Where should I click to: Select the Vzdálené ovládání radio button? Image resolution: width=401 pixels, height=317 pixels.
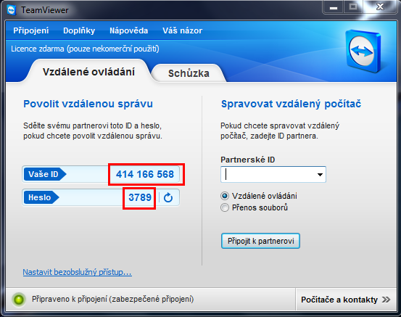coord(225,197)
